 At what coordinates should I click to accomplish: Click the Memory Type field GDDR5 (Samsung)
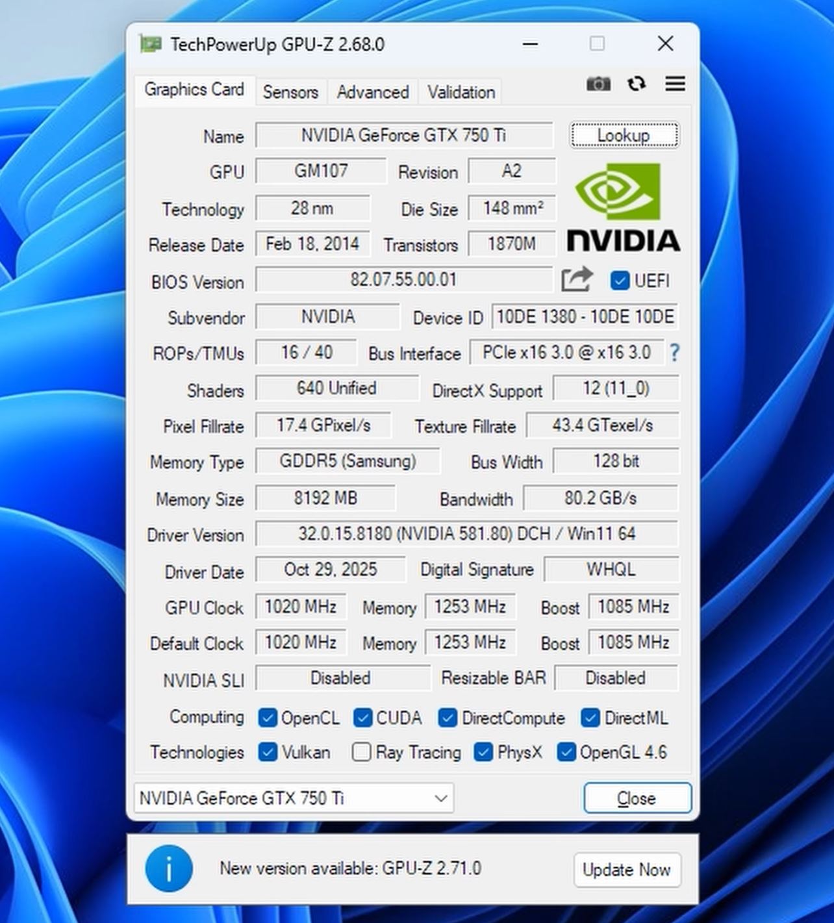click(347, 461)
